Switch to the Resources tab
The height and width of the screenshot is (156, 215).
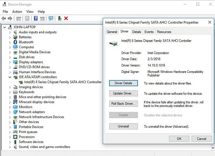164,32
